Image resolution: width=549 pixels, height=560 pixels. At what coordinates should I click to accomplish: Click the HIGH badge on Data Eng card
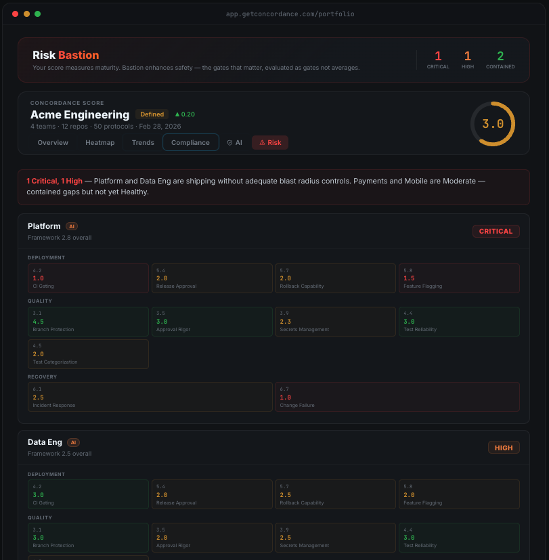tap(504, 448)
